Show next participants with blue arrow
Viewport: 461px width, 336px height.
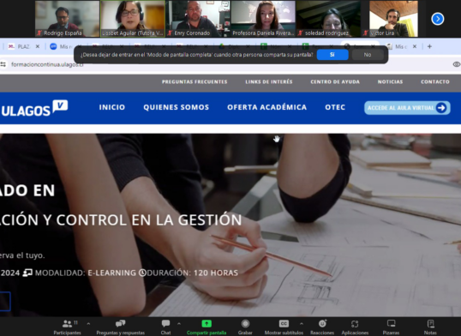[x=438, y=19]
